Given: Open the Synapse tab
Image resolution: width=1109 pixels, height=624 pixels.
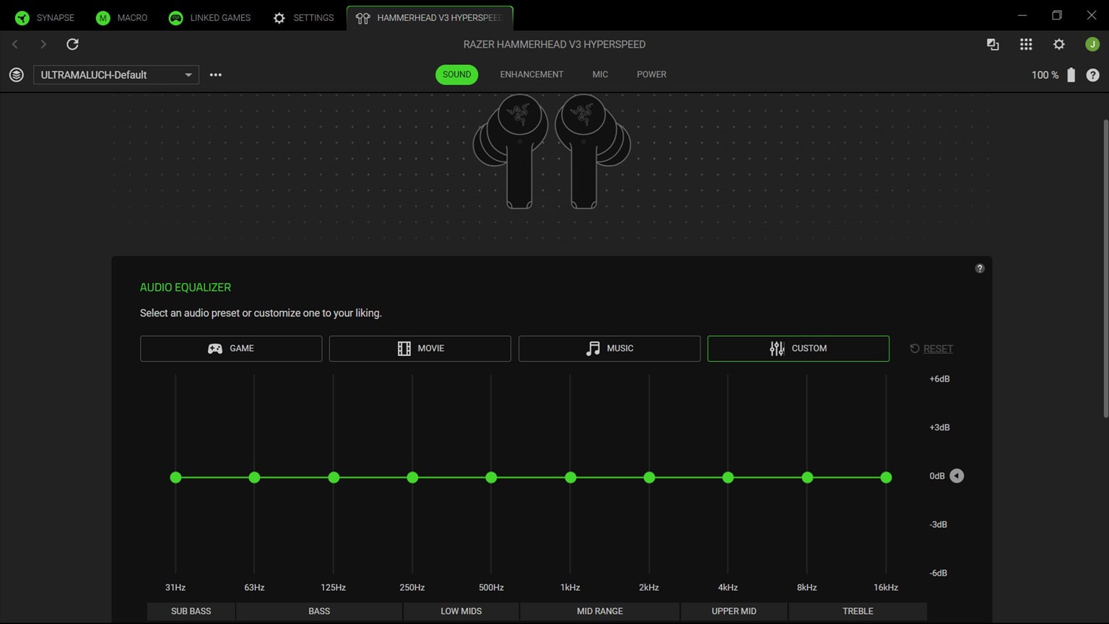Looking at the screenshot, I should (45, 17).
